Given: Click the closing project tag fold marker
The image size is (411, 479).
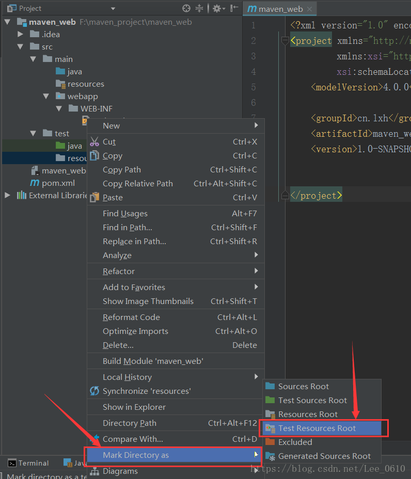Looking at the screenshot, I should pos(285,195).
